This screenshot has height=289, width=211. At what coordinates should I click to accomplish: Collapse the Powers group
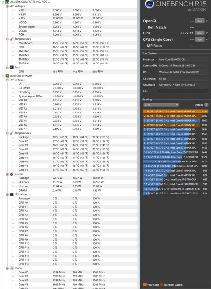point(7,174)
